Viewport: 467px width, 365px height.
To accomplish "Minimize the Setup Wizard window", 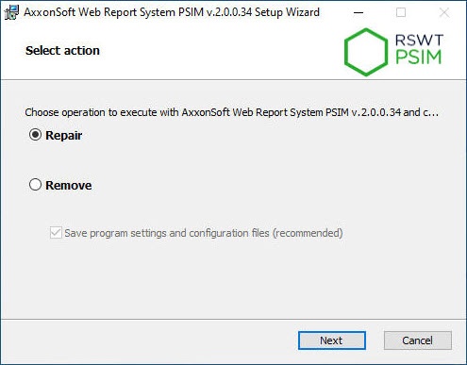I will point(359,12).
